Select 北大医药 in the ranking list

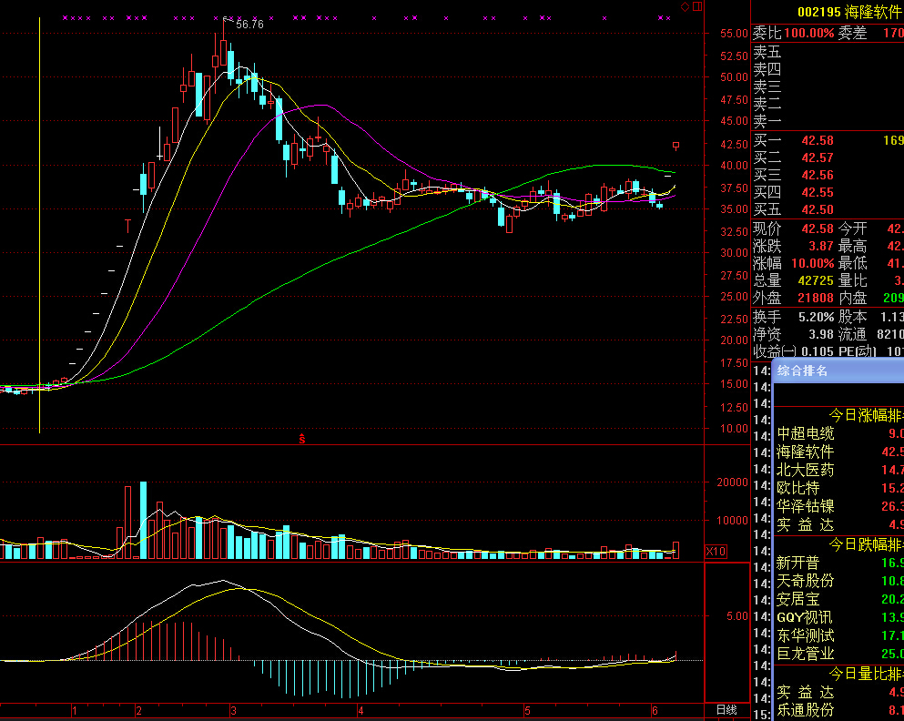806,471
